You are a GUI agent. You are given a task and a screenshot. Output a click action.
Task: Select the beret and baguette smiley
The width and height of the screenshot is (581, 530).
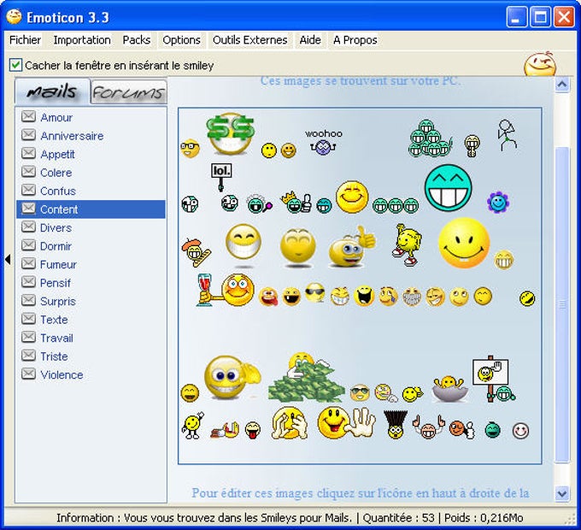pos(196,252)
